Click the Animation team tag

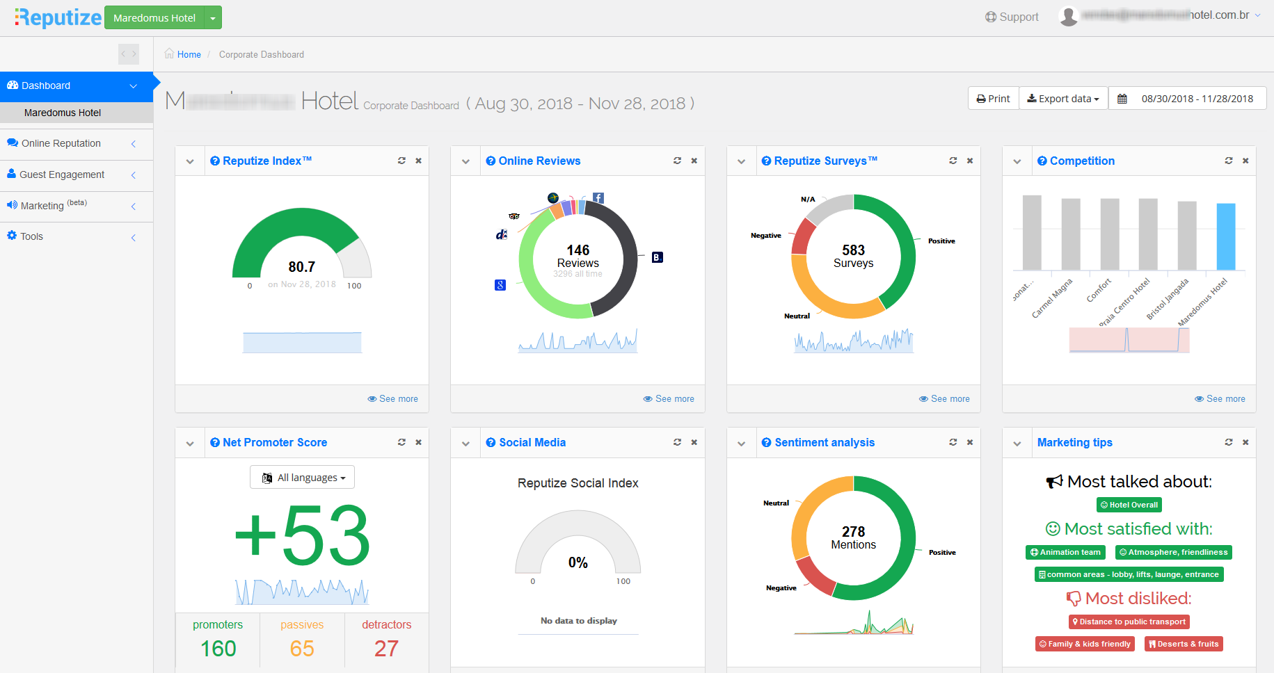click(x=1065, y=552)
